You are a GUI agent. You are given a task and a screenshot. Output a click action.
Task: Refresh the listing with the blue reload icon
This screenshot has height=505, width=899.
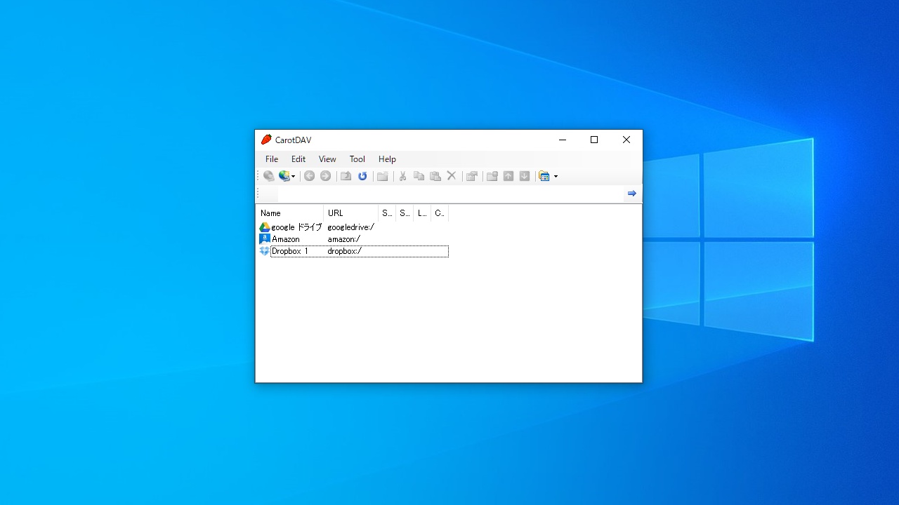click(x=362, y=176)
